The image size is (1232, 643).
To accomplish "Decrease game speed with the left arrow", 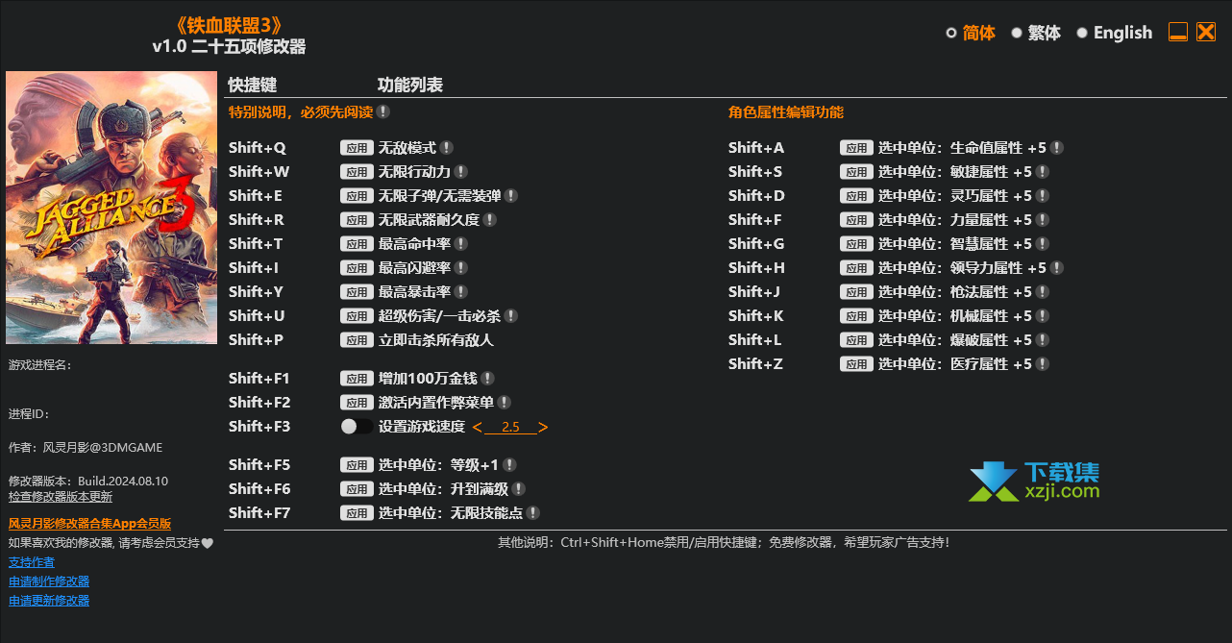I will point(478,427).
